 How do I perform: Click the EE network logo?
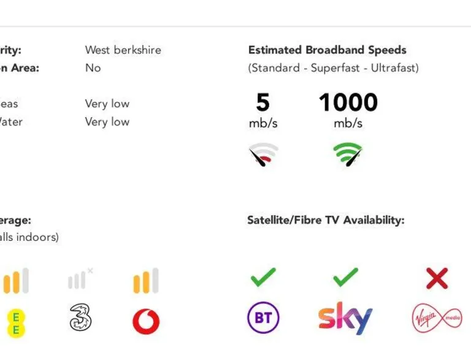16,323
